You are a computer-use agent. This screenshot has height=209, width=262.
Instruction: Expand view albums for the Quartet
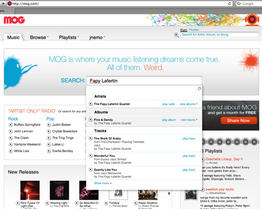[x=188, y=104]
